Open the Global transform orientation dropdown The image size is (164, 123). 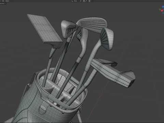point(75,1)
